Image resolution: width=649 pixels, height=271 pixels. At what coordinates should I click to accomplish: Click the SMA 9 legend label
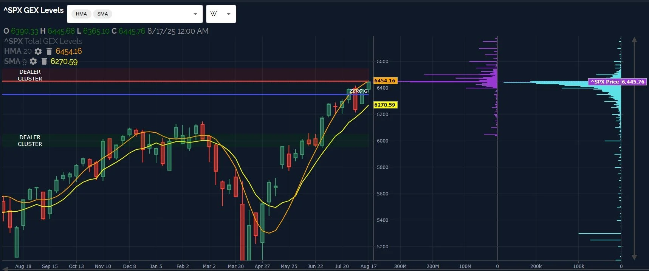coord(15,61)
